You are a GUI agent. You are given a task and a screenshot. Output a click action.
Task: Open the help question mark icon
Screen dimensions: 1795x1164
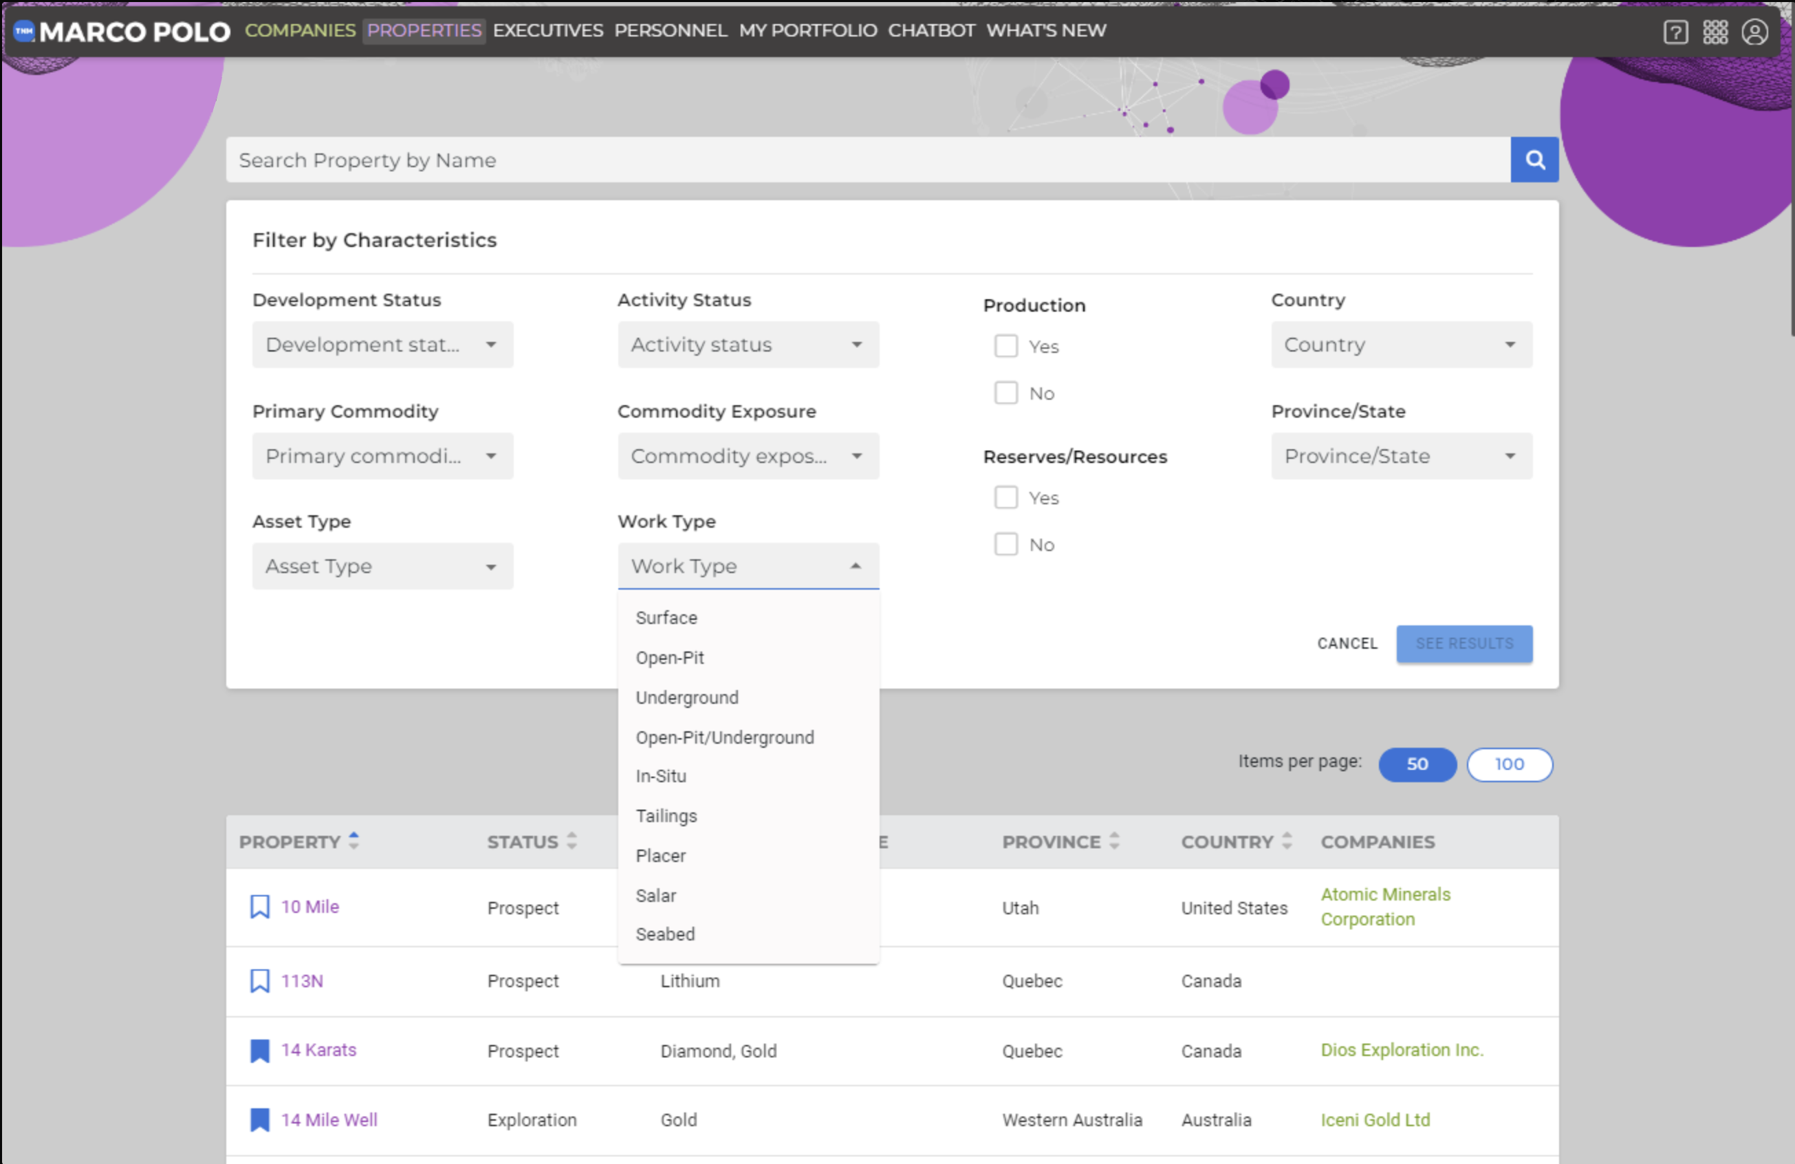pyautogui.click(x=1675, y=32)
